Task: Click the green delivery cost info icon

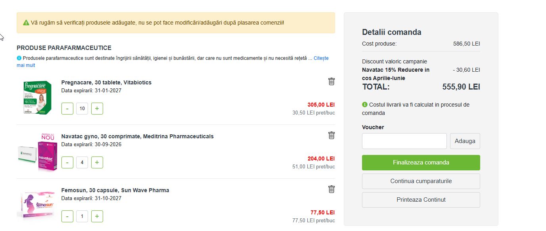Action: click(x=365, y=105)
